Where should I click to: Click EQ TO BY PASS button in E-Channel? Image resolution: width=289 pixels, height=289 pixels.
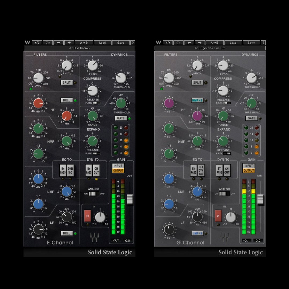click(63, 170)
